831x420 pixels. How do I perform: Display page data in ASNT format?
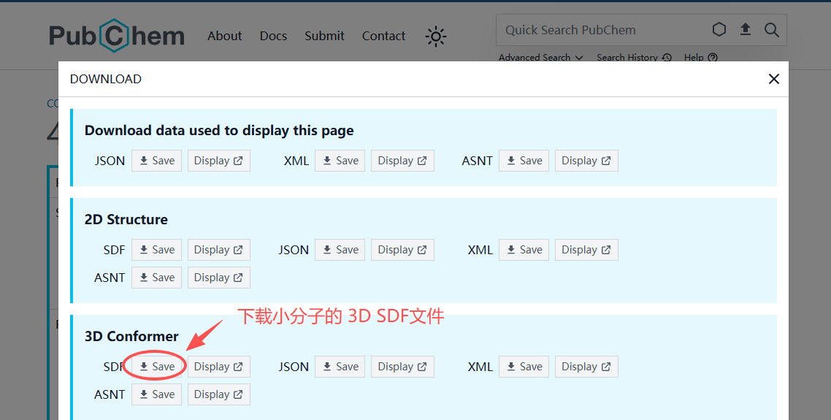pyautogui.click(x=586, y=161)
